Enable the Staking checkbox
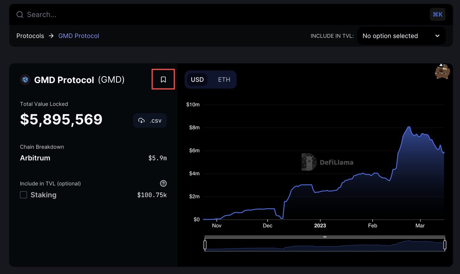460x274 pixels. click(23, 195)
